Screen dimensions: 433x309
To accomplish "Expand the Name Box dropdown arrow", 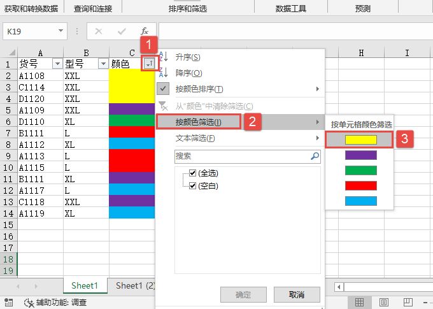I will click(60, 31).
